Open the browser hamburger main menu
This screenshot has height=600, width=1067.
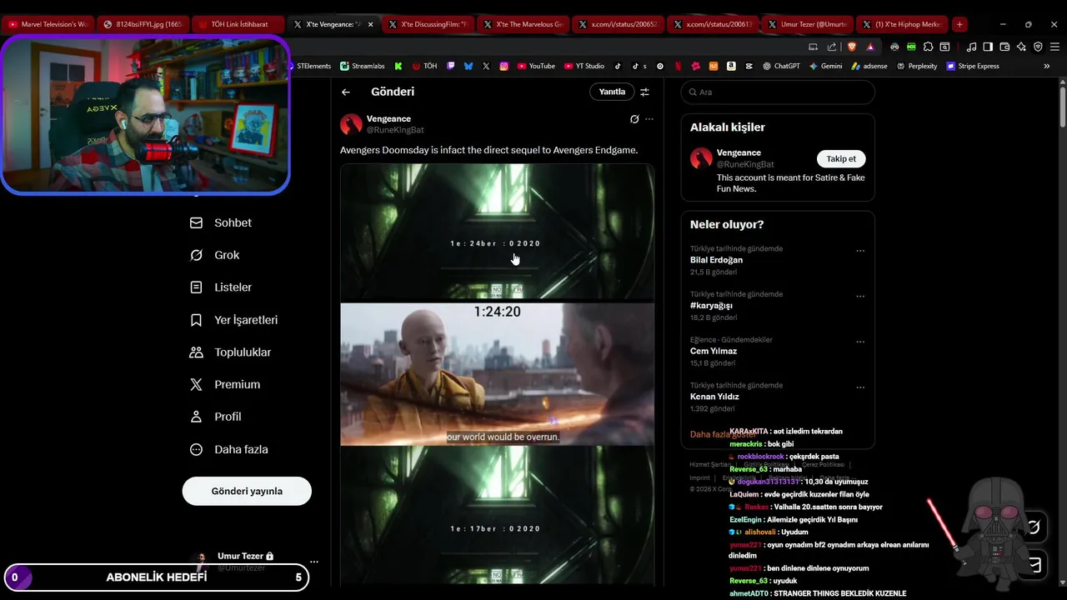click(1055, 47)
